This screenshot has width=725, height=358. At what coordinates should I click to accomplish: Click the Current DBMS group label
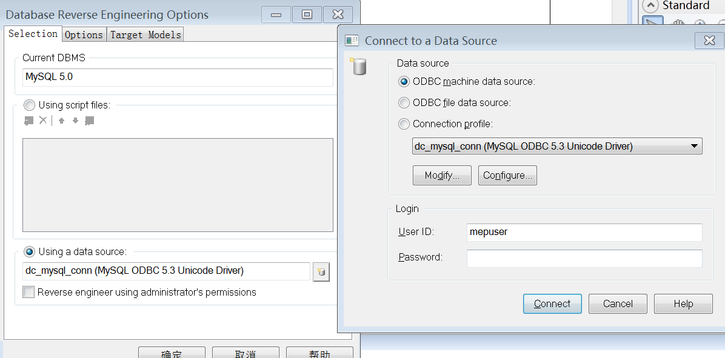[x=53, y=58]
